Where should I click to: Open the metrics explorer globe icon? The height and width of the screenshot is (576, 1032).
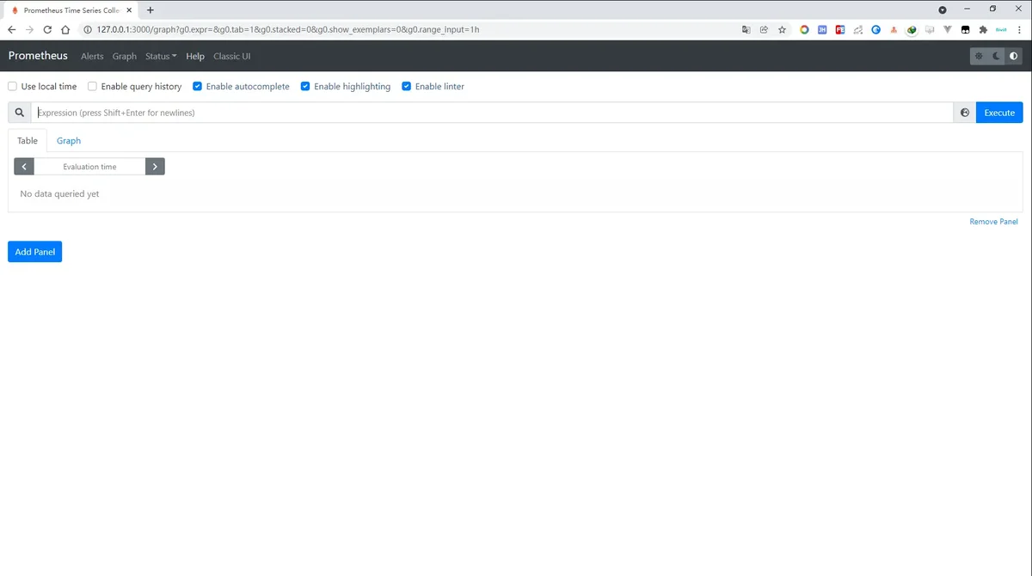click(x=965, y=113)
